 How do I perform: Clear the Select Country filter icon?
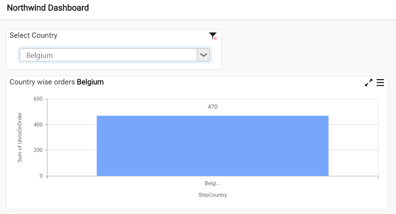(213, 36)
